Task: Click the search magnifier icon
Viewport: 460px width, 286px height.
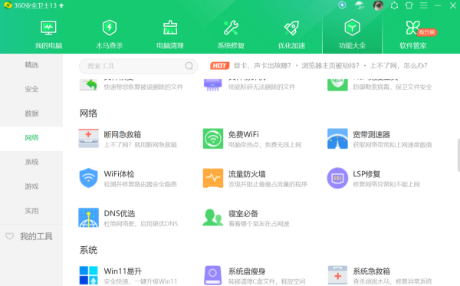Action: [x=189, y=66]
